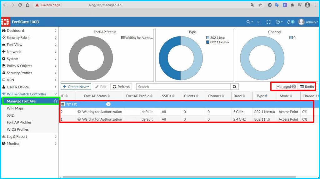Expand Log & Report menu
The height and width of the screenshot is (179, 320).
[29, 137]
